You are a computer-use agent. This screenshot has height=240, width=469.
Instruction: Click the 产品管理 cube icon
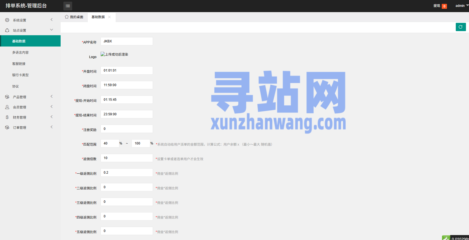coord(7,97)
